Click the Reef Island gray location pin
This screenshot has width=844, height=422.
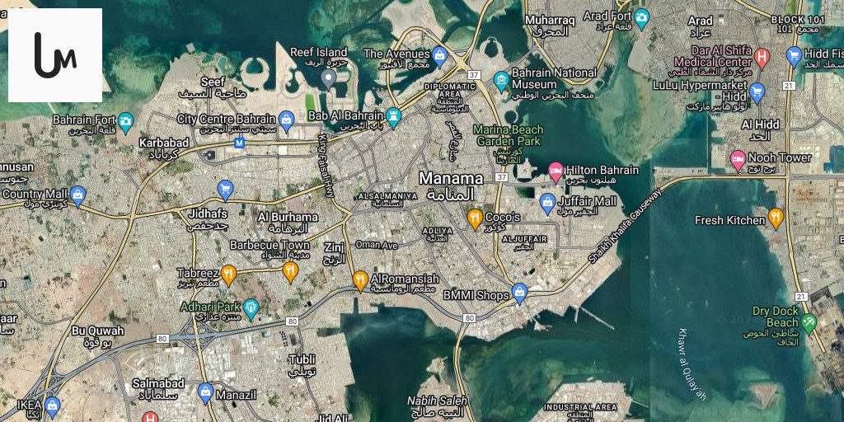click(x=328, y=78)
